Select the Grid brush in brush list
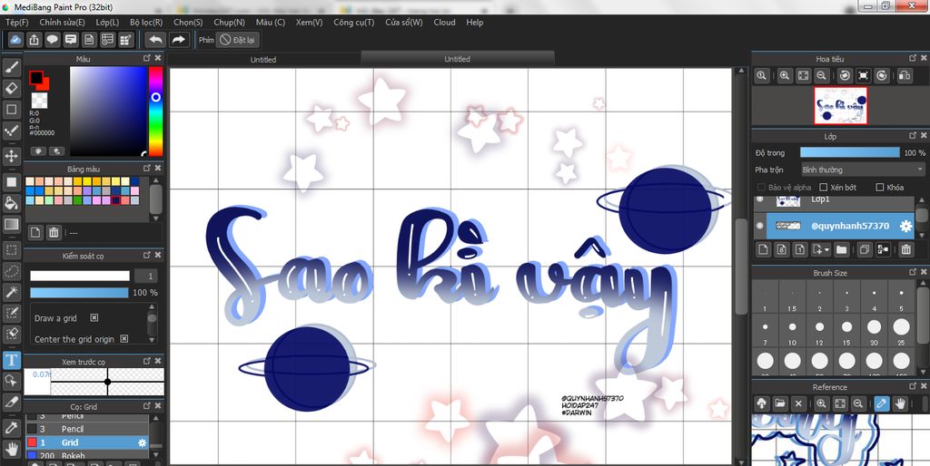Viewport: 930px width, 466px height. [86, 442]
